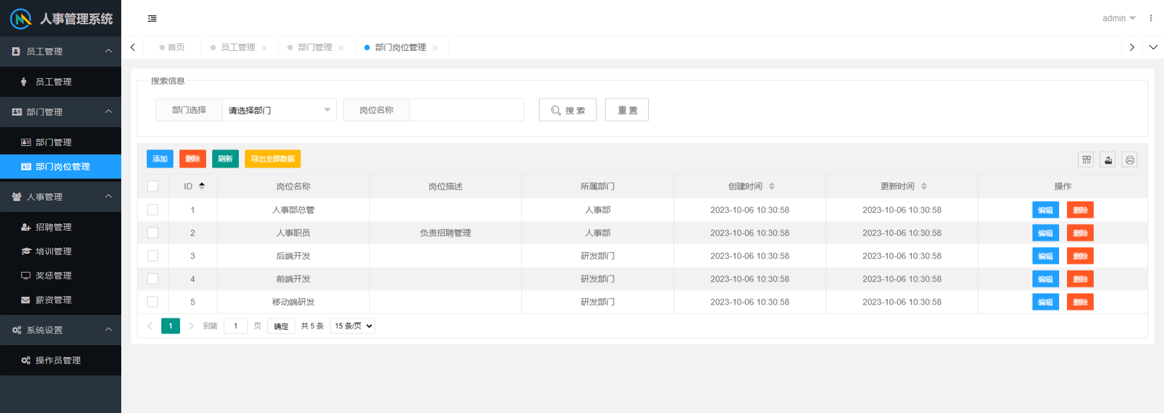This screenshot has height=413, width=1164.
Task: Click the sidebar collapse hamburger icon
Action: (152, 19)
